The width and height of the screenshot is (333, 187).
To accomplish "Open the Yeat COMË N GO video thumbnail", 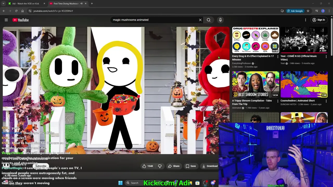I will tap(304, 40).
